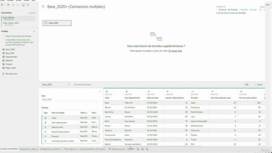This screenshot has width=272, height=153.
Task: Change the Villes column geographic type icon
Action: (107, 92)
